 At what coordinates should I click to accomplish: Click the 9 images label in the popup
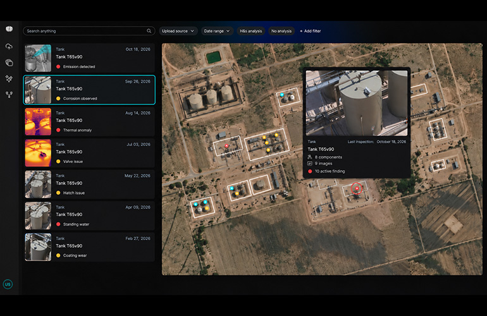click(x=323, y=164)
